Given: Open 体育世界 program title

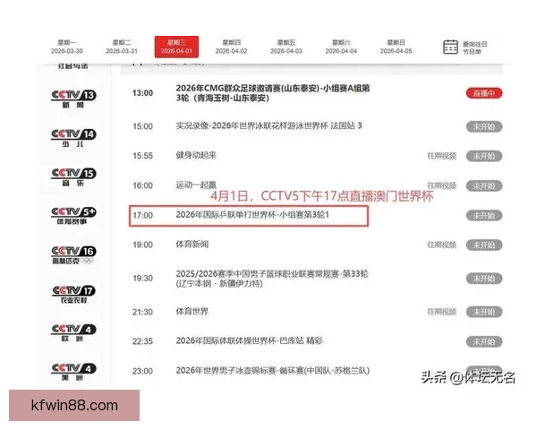Looking at the screenshot, I should 192,312.
